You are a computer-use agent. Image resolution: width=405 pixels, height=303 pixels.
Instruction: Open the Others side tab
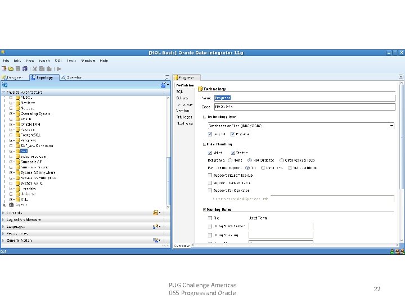(182, 98)
